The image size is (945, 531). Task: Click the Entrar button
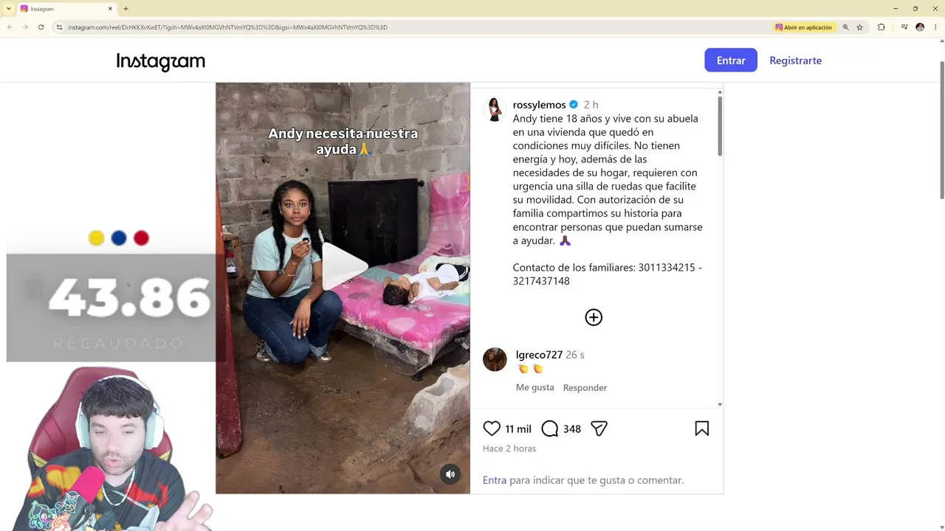(x=731, y=60)
